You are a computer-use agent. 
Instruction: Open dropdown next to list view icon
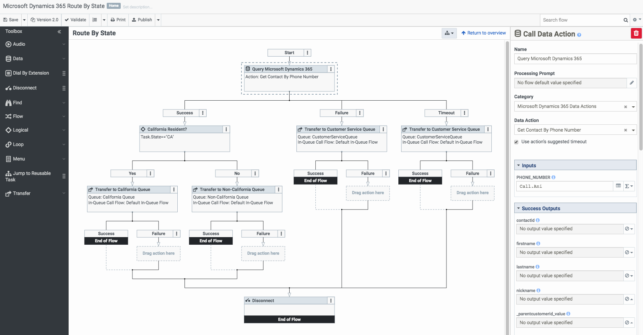click(104, 20)
